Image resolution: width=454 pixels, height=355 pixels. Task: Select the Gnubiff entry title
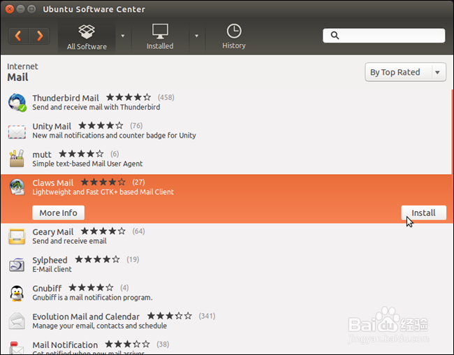pyautogui.click(x=47, y=289)
